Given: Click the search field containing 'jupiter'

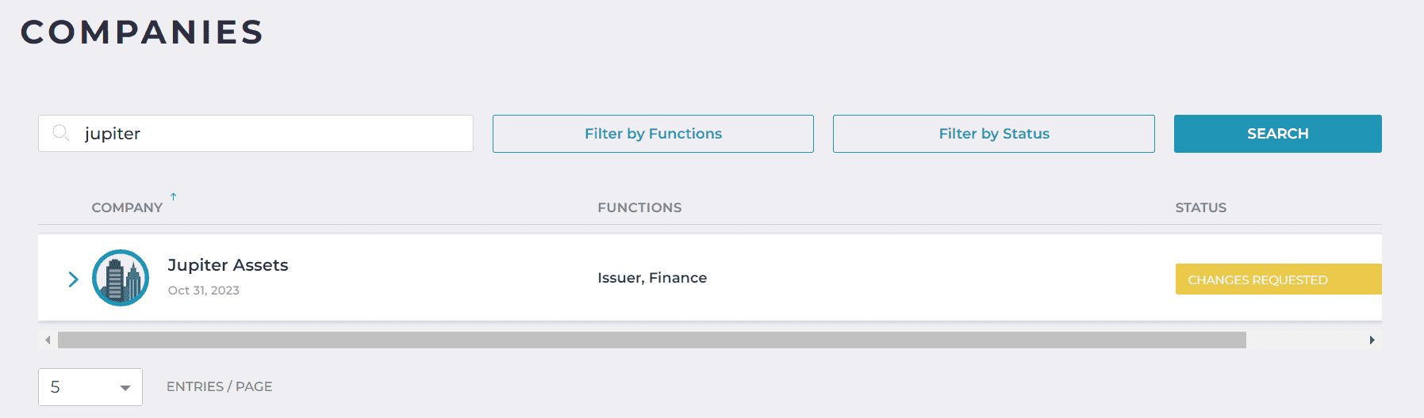Looking at the screenshot, I should point(270,134).
